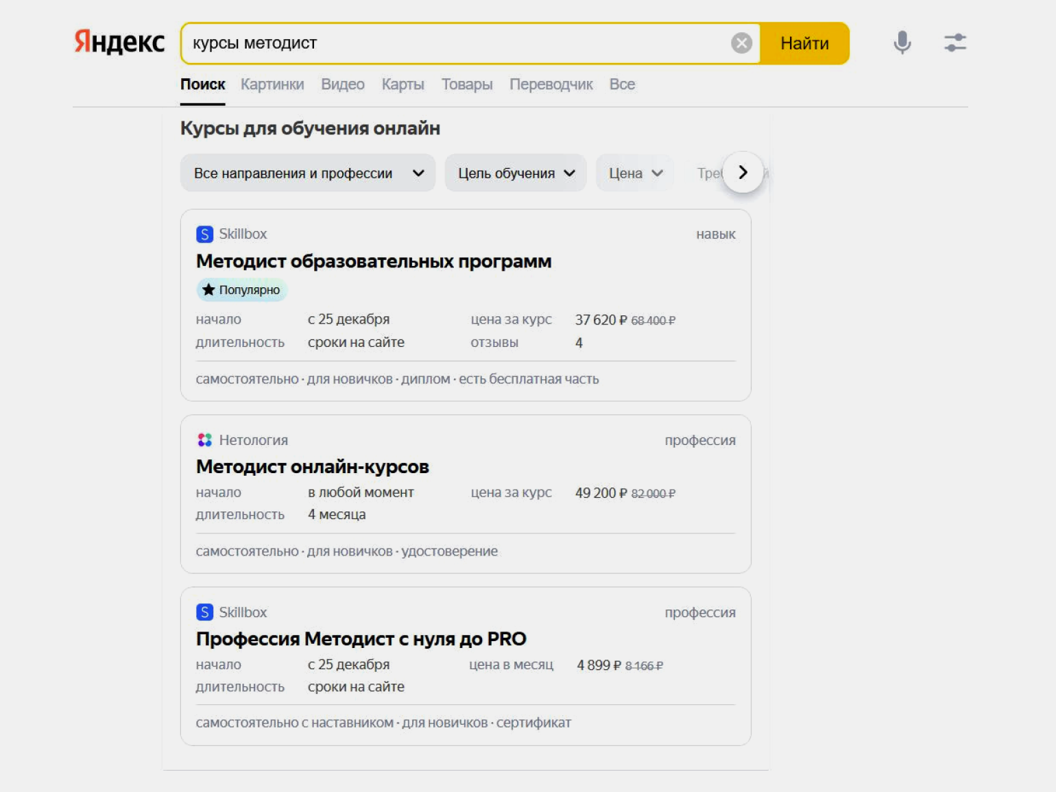The height and width of the screenshot is (792, 1056).
Task: Click the Нетология logo icon
Action: tap(204, 440)
